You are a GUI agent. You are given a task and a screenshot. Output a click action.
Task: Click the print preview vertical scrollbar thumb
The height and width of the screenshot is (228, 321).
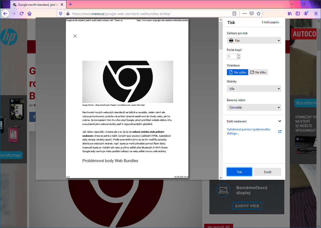221,35
